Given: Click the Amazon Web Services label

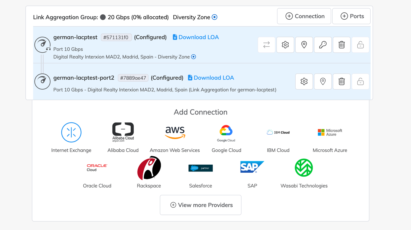Looking at the screenshot, I should (175, 150).
